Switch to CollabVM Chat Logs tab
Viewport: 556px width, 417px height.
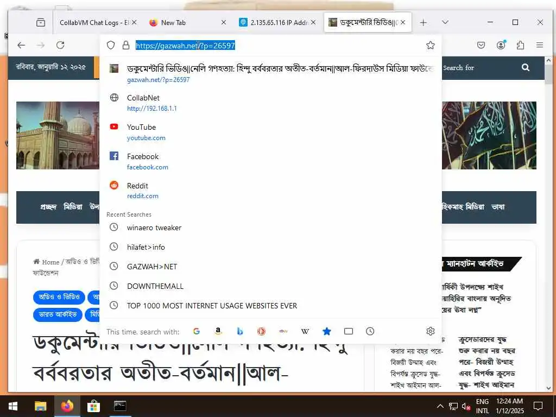(94, 22)
